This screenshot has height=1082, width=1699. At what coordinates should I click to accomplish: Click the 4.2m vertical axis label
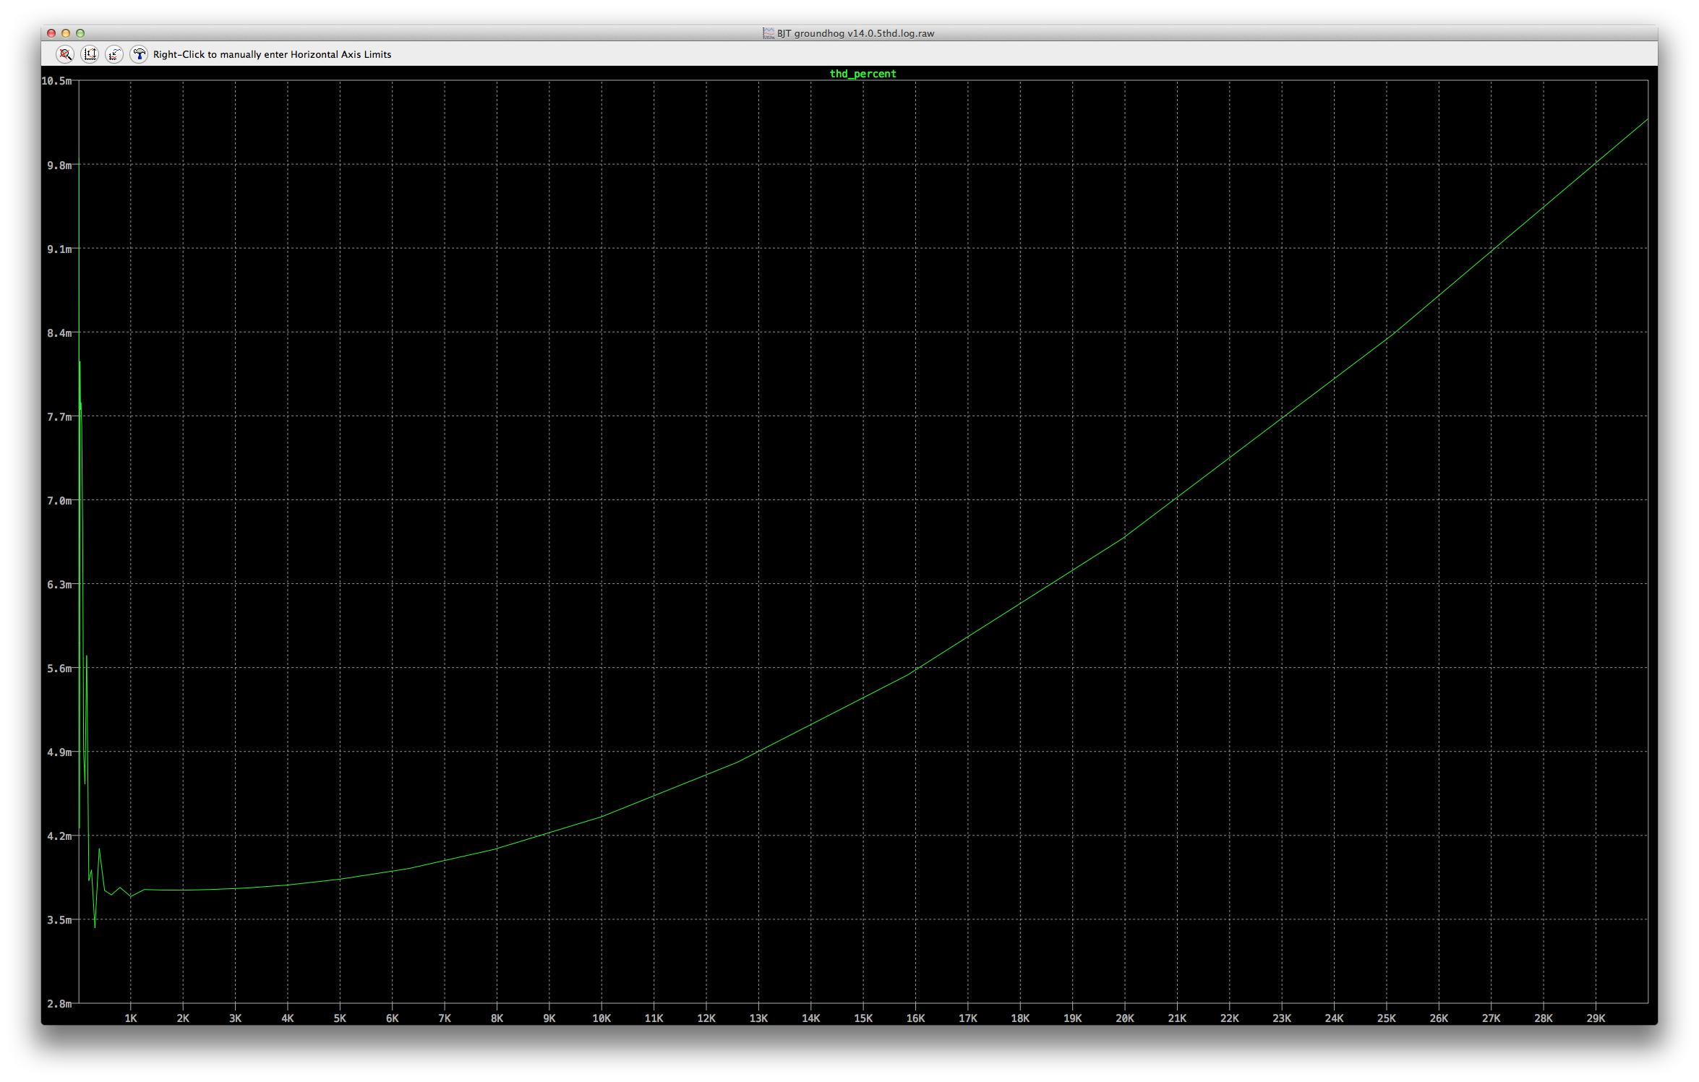click(x=60, y=836)
